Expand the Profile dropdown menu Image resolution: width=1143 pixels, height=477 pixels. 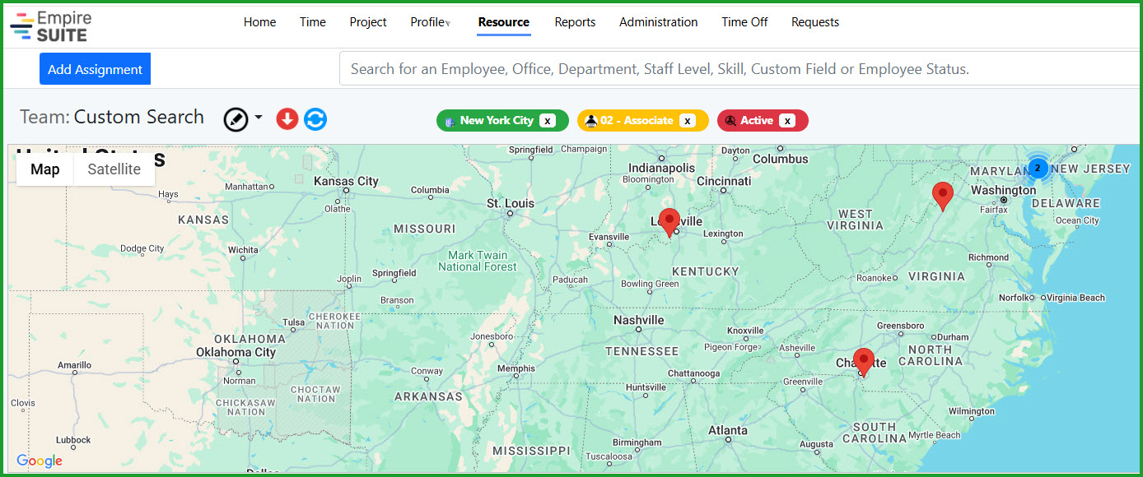click(431, 22)
